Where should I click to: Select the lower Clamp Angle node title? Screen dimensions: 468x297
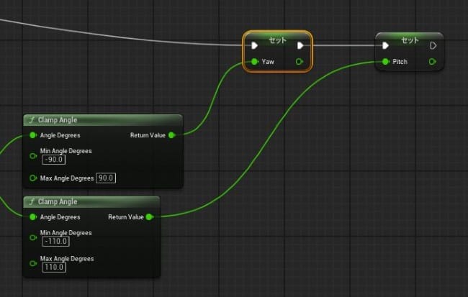[58, 201]
